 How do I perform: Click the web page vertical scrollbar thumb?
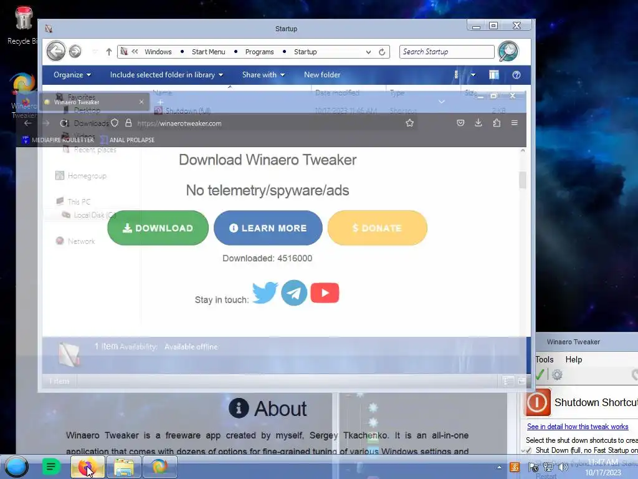523,180
